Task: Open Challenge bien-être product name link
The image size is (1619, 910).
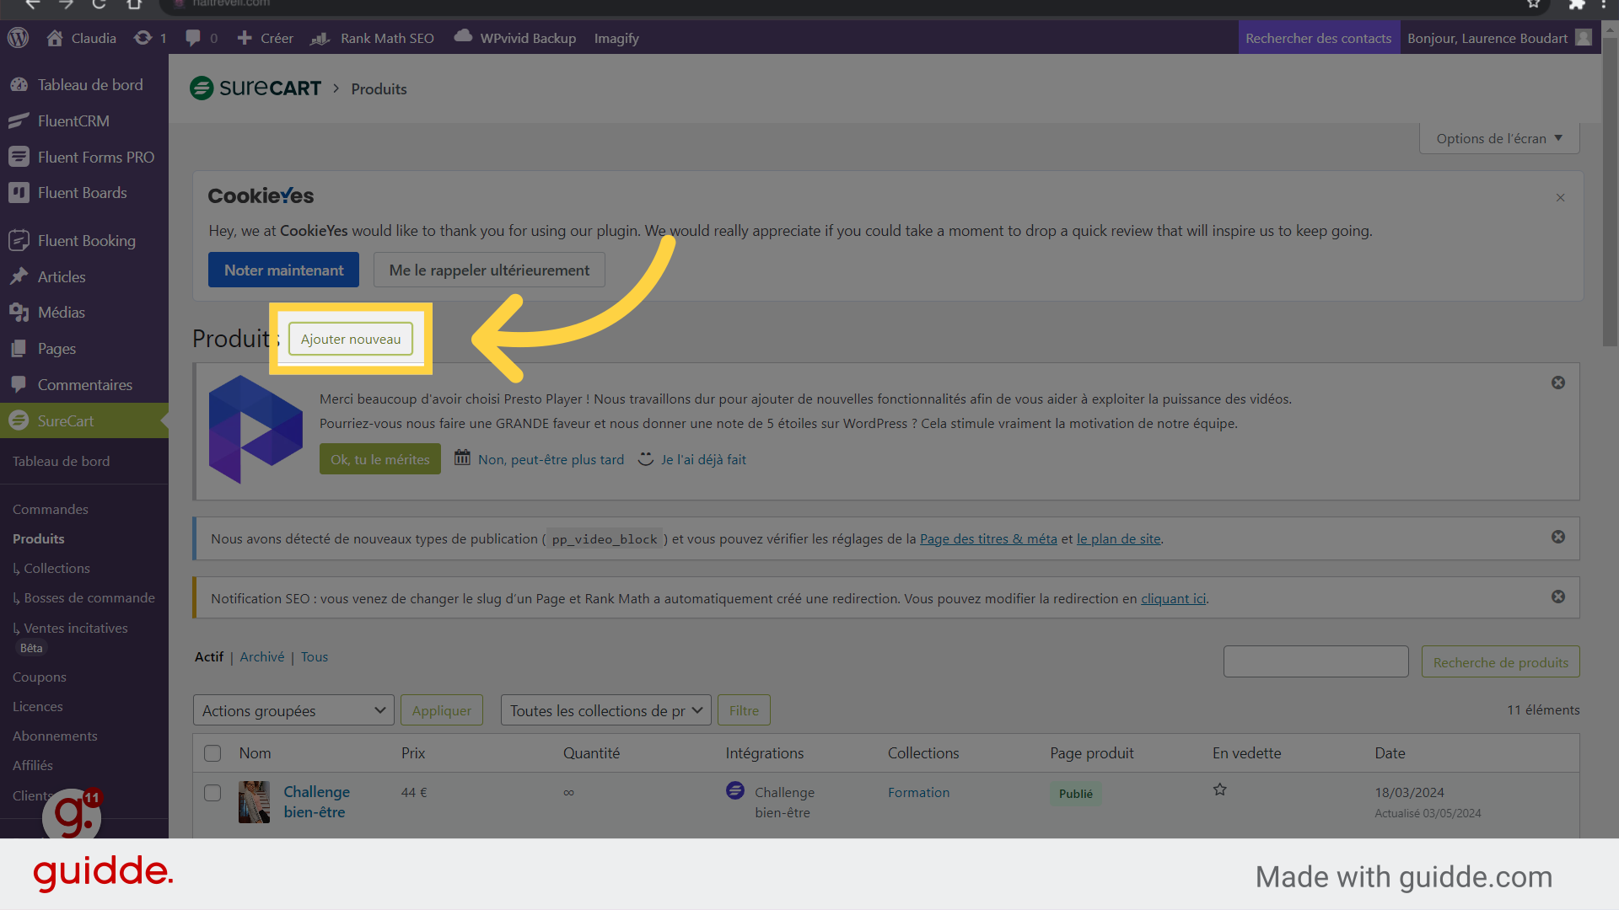Action: tap(316, 801)
